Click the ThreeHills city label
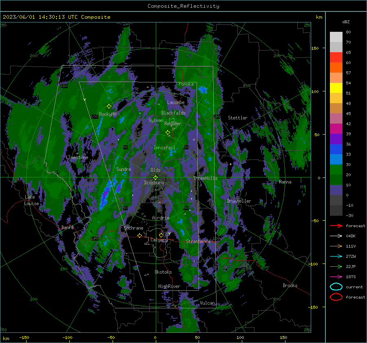 pos(205,178)
